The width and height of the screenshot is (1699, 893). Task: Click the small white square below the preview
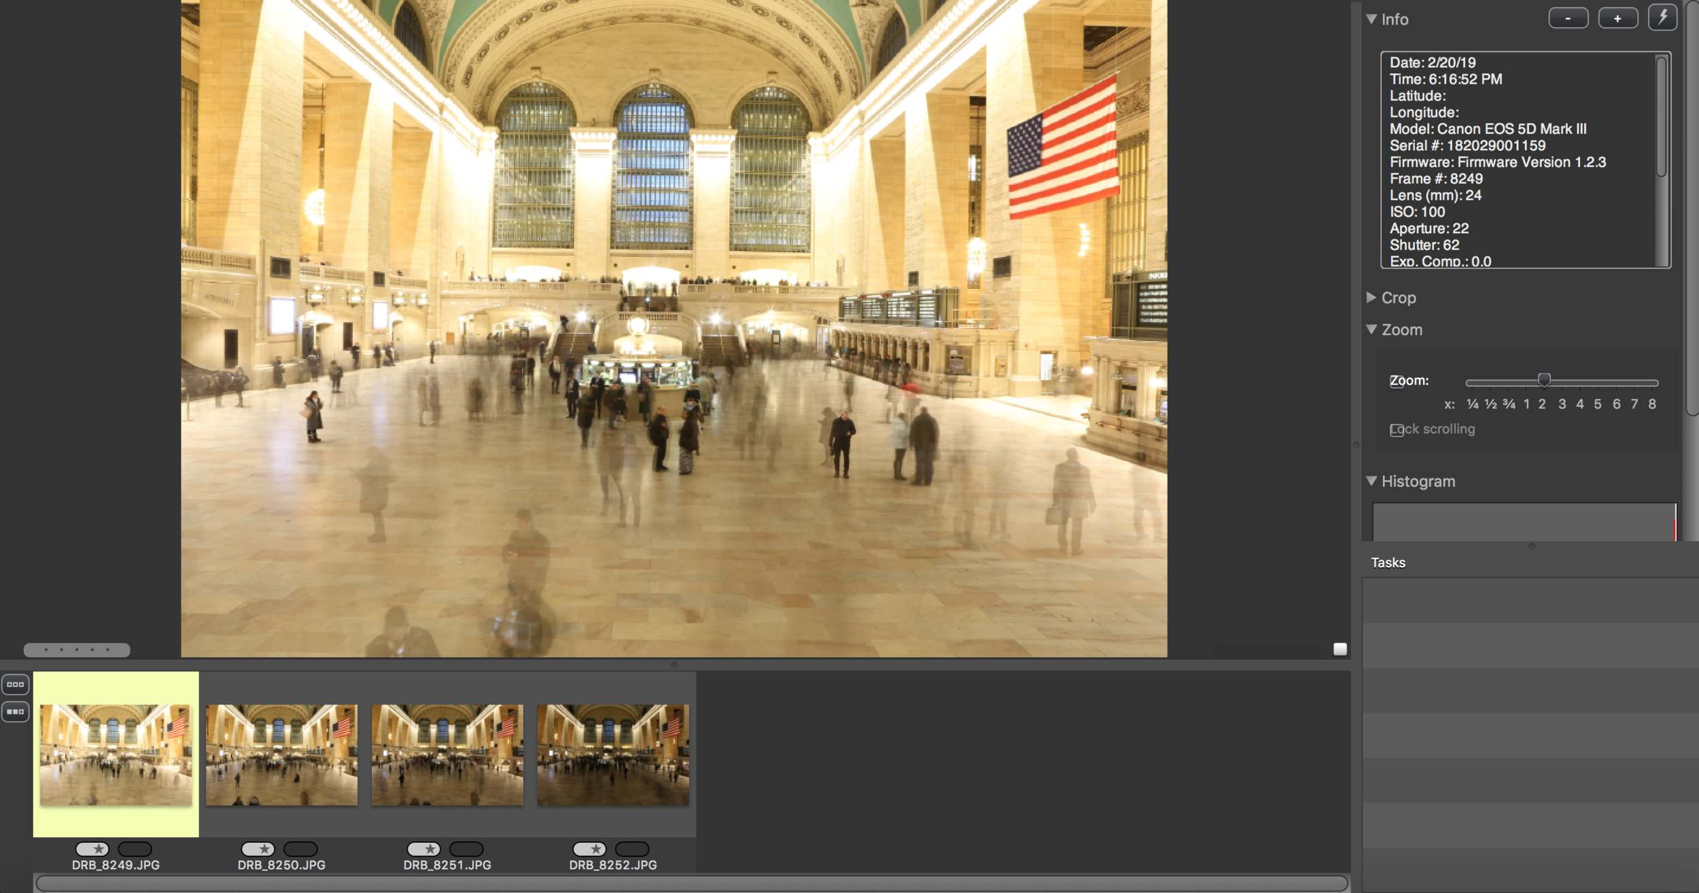click(1339, 649)
